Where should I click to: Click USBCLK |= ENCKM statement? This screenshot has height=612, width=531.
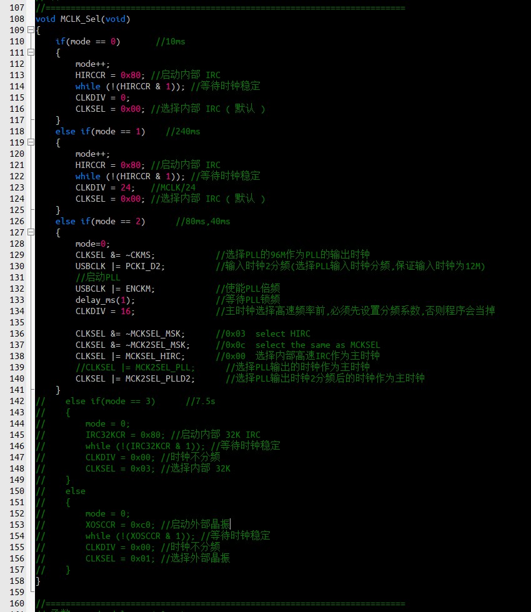[x=115, y=289]
